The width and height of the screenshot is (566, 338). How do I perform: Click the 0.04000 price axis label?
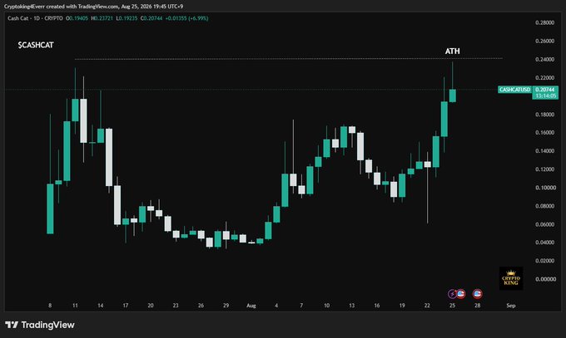544,242
